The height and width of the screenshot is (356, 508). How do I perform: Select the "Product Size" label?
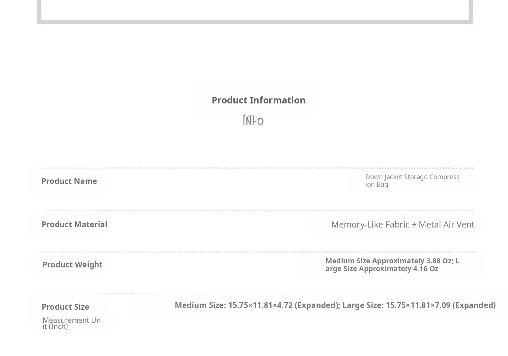[65, 307]
